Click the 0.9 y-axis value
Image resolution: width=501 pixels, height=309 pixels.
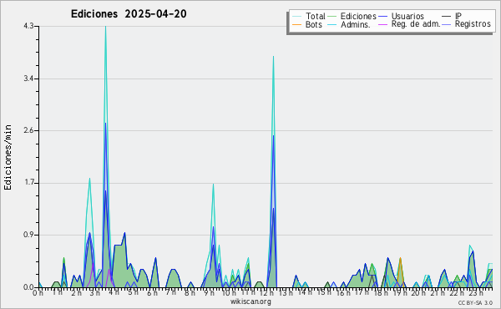click(28, 235)
